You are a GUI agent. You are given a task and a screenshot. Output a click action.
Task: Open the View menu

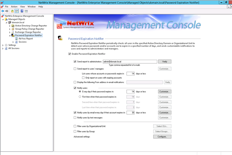pyautogui.click(x=23, y=7)
